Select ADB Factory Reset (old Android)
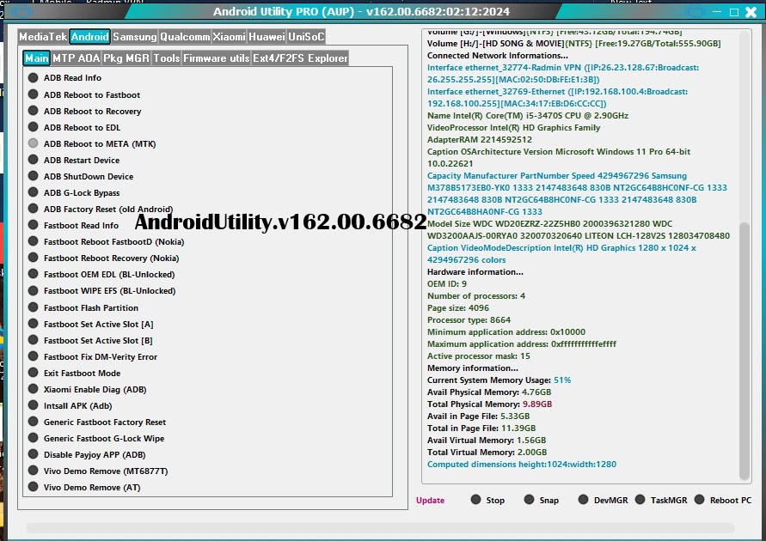766x541 pixels. point(100,209)
